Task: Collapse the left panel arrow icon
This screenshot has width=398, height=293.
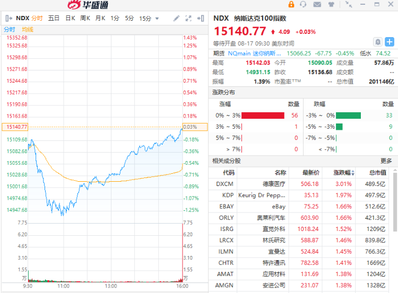Action: click(7, 18)
